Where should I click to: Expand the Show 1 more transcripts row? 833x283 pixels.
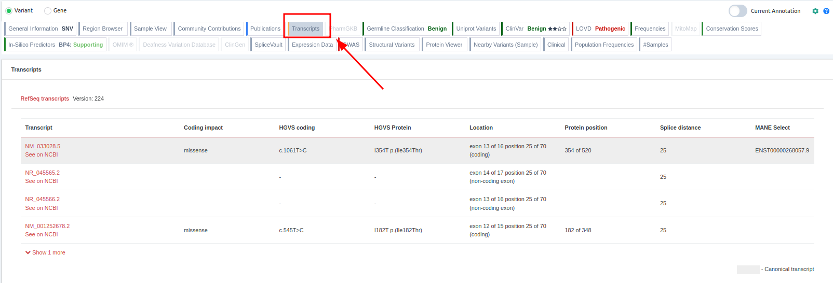click(x=45, y=253)
